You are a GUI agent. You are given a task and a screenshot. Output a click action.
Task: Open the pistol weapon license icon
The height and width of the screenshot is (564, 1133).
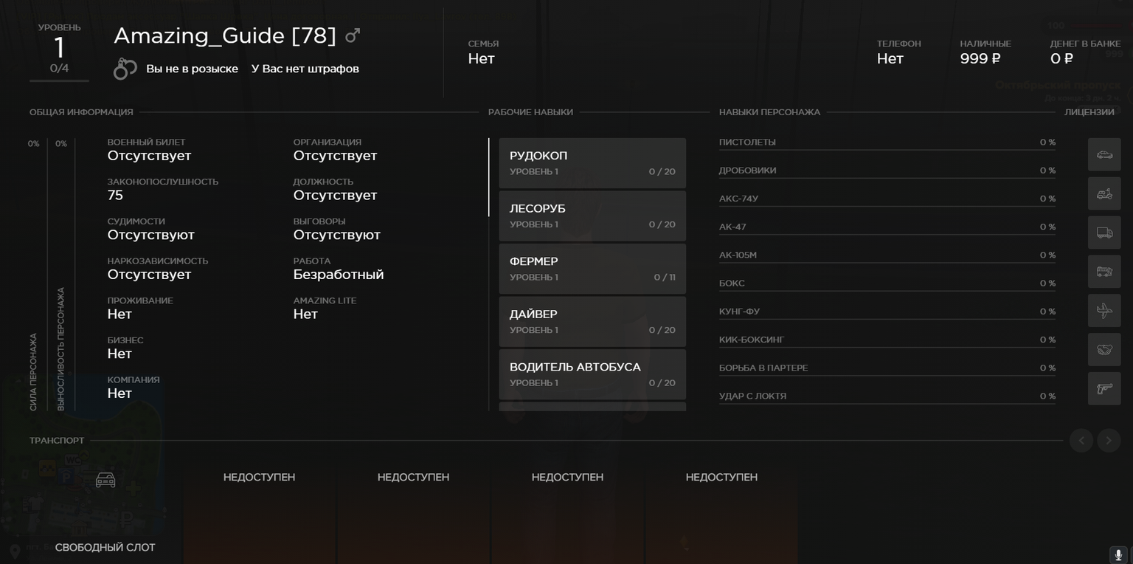pos(1104,388)
